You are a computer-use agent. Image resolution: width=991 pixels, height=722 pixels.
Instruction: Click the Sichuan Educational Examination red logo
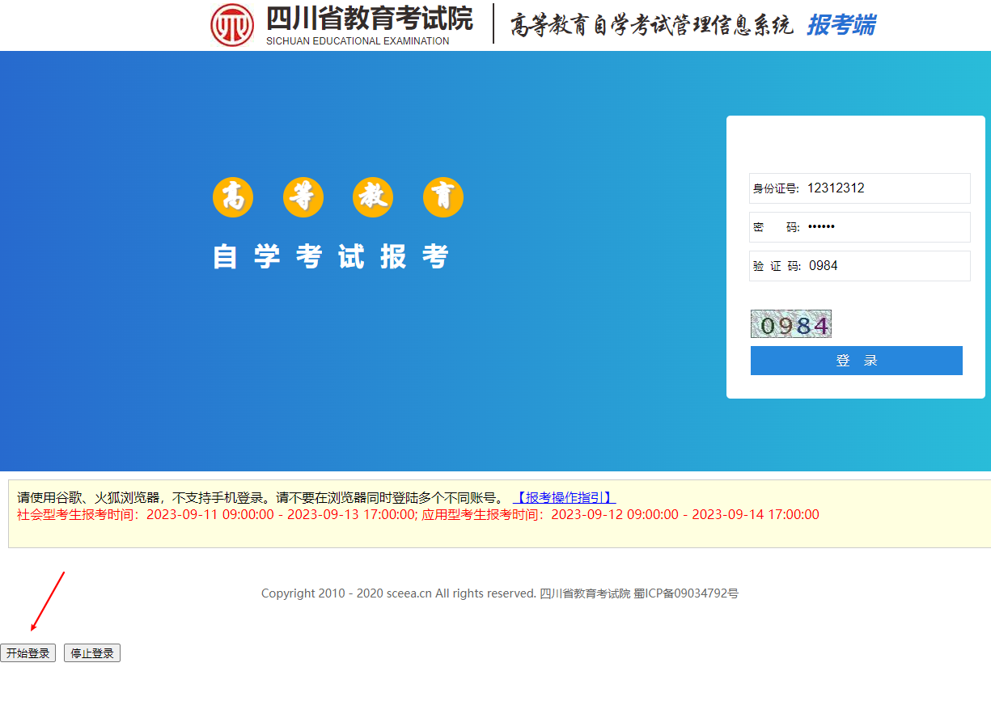[x=232, y=24]
